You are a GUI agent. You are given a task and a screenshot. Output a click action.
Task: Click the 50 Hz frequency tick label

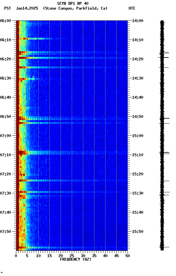point(128,256)
